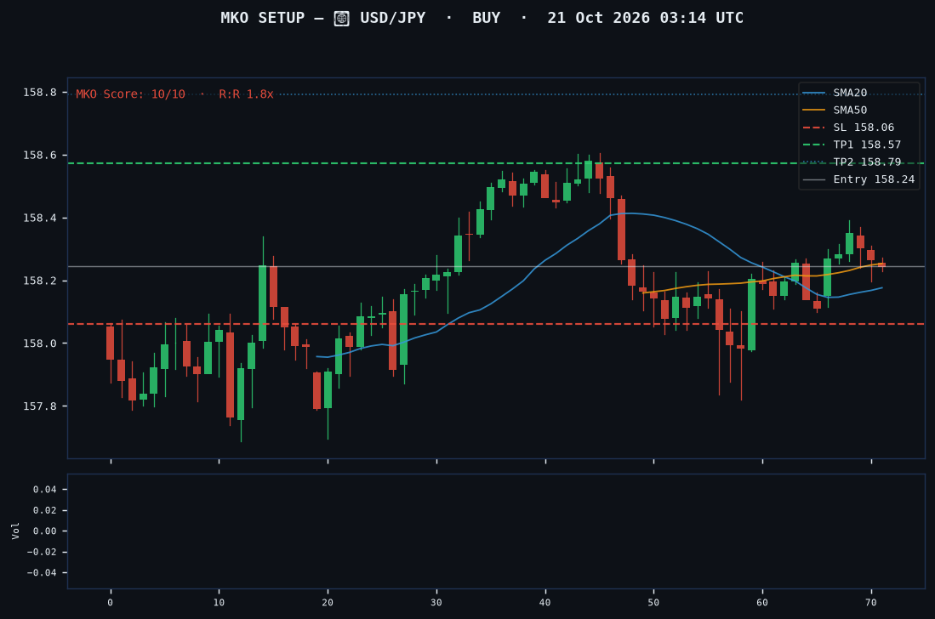Click the 158.2 price axis label

tap(39, 281)
